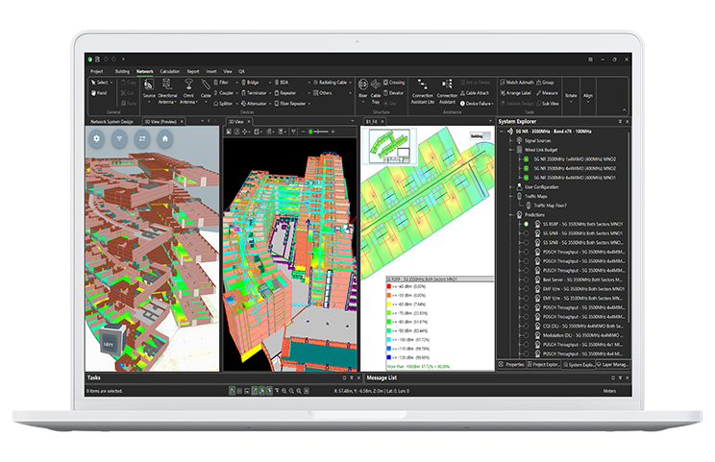Collapse the ribbon with the chevron arrow
The width and height of the screenshot is (715, 462).
[x=625, y=109]
